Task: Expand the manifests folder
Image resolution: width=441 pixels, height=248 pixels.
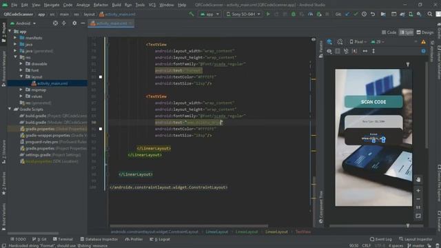Action: [15, 38]
